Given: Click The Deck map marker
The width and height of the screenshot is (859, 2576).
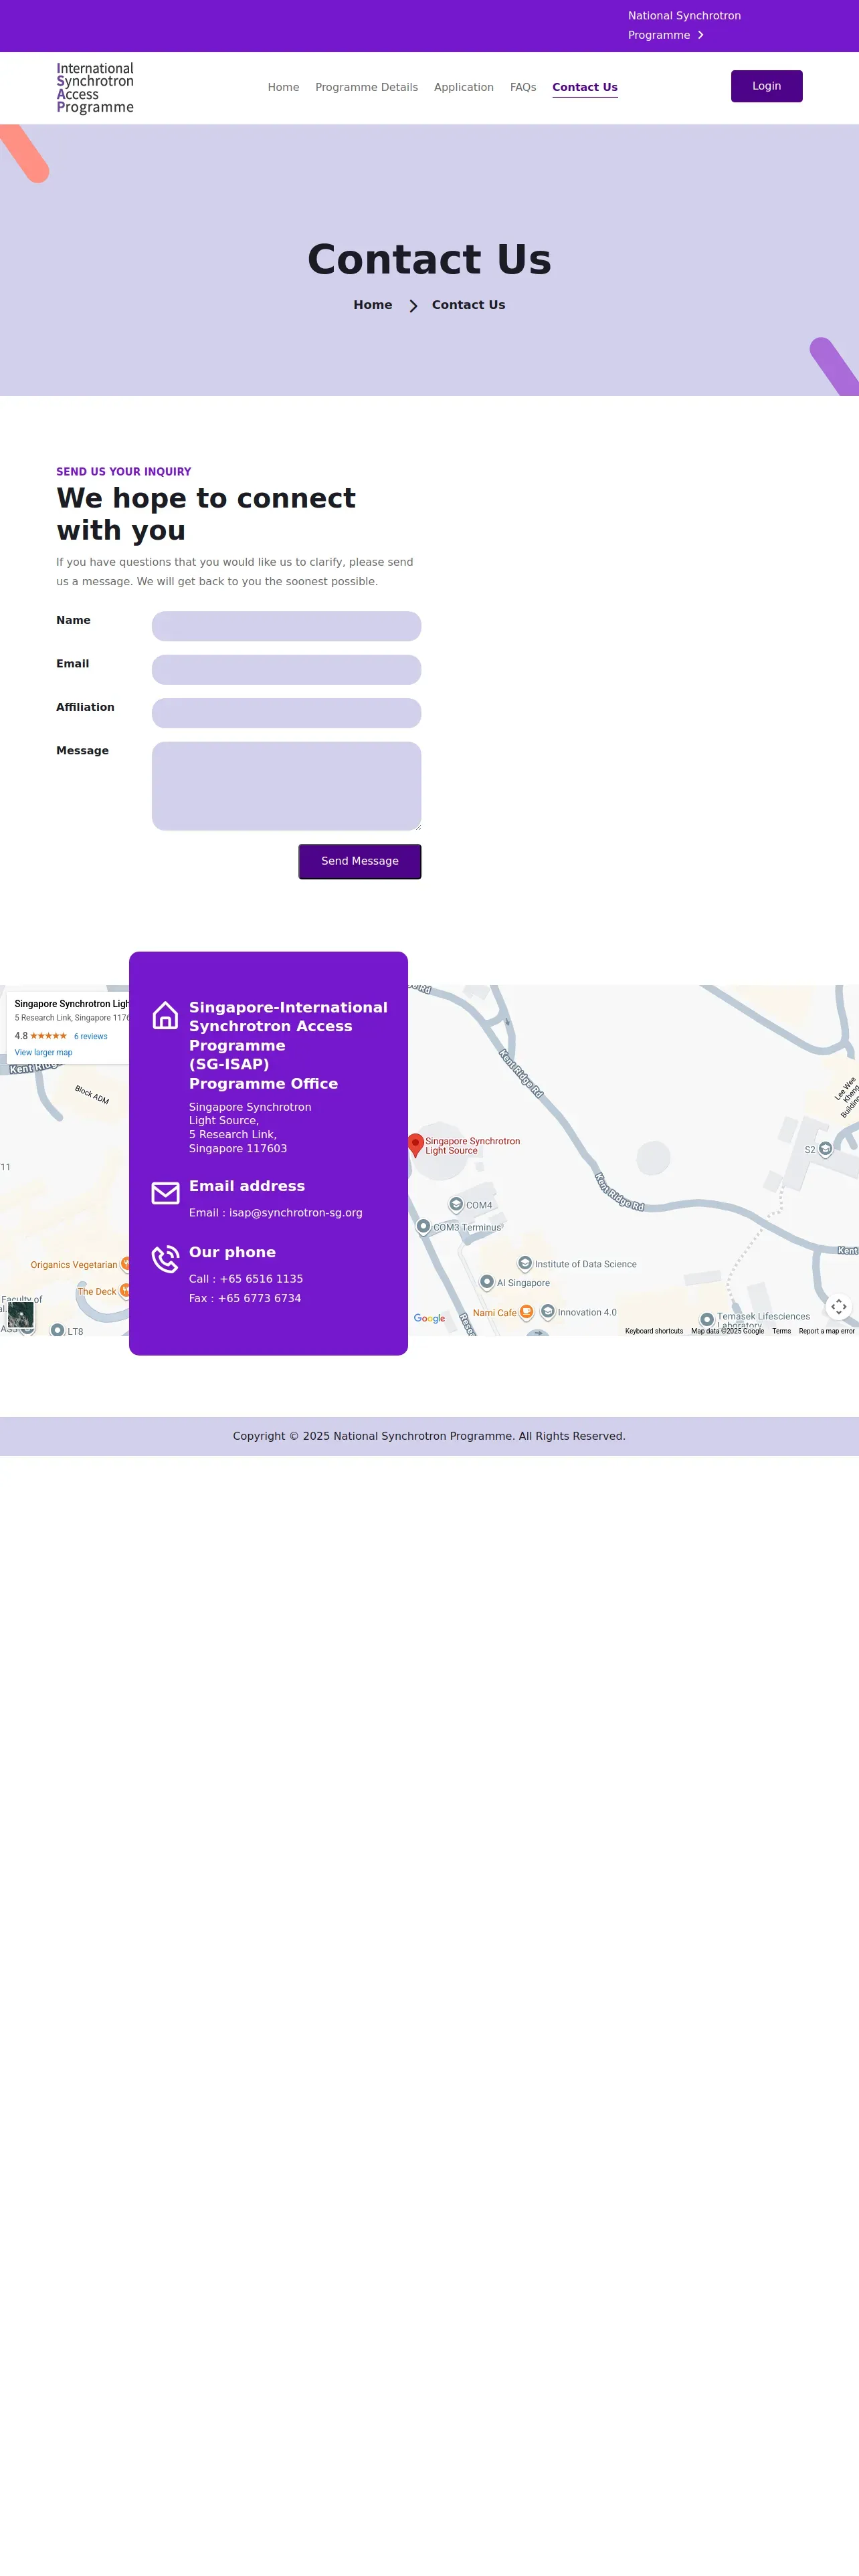Looking at the screenshot, I should pos(124,1291).
